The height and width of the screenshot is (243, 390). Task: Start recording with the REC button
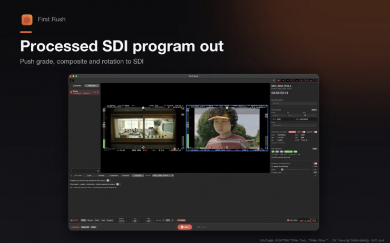(x=185, y=227)
